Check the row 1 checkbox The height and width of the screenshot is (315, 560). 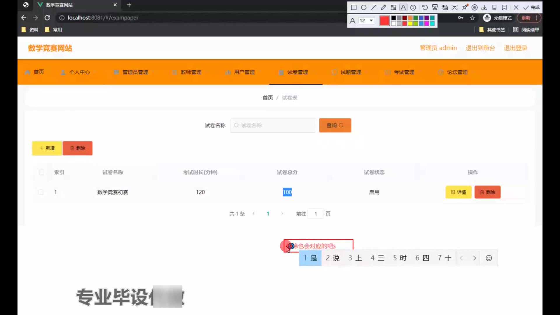point(41,192)
